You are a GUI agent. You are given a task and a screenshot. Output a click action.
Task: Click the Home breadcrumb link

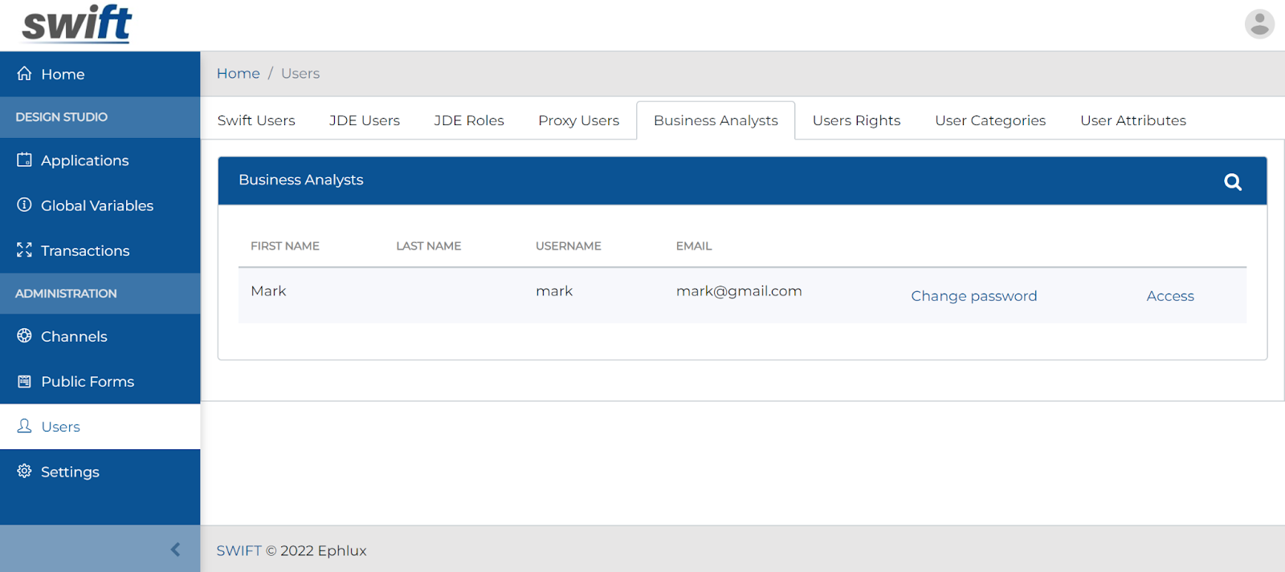tap(239, 74)
